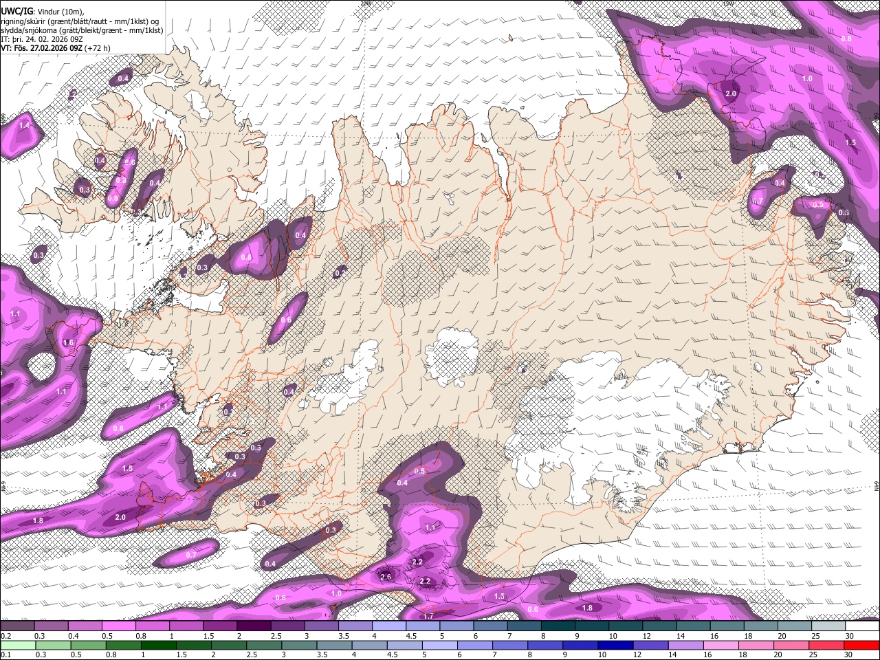Viewport: 880px width, 660px height.
Task: Click the 'IT: þri. 24. 02. 2026 09Z' line
Action: [42, 39]
